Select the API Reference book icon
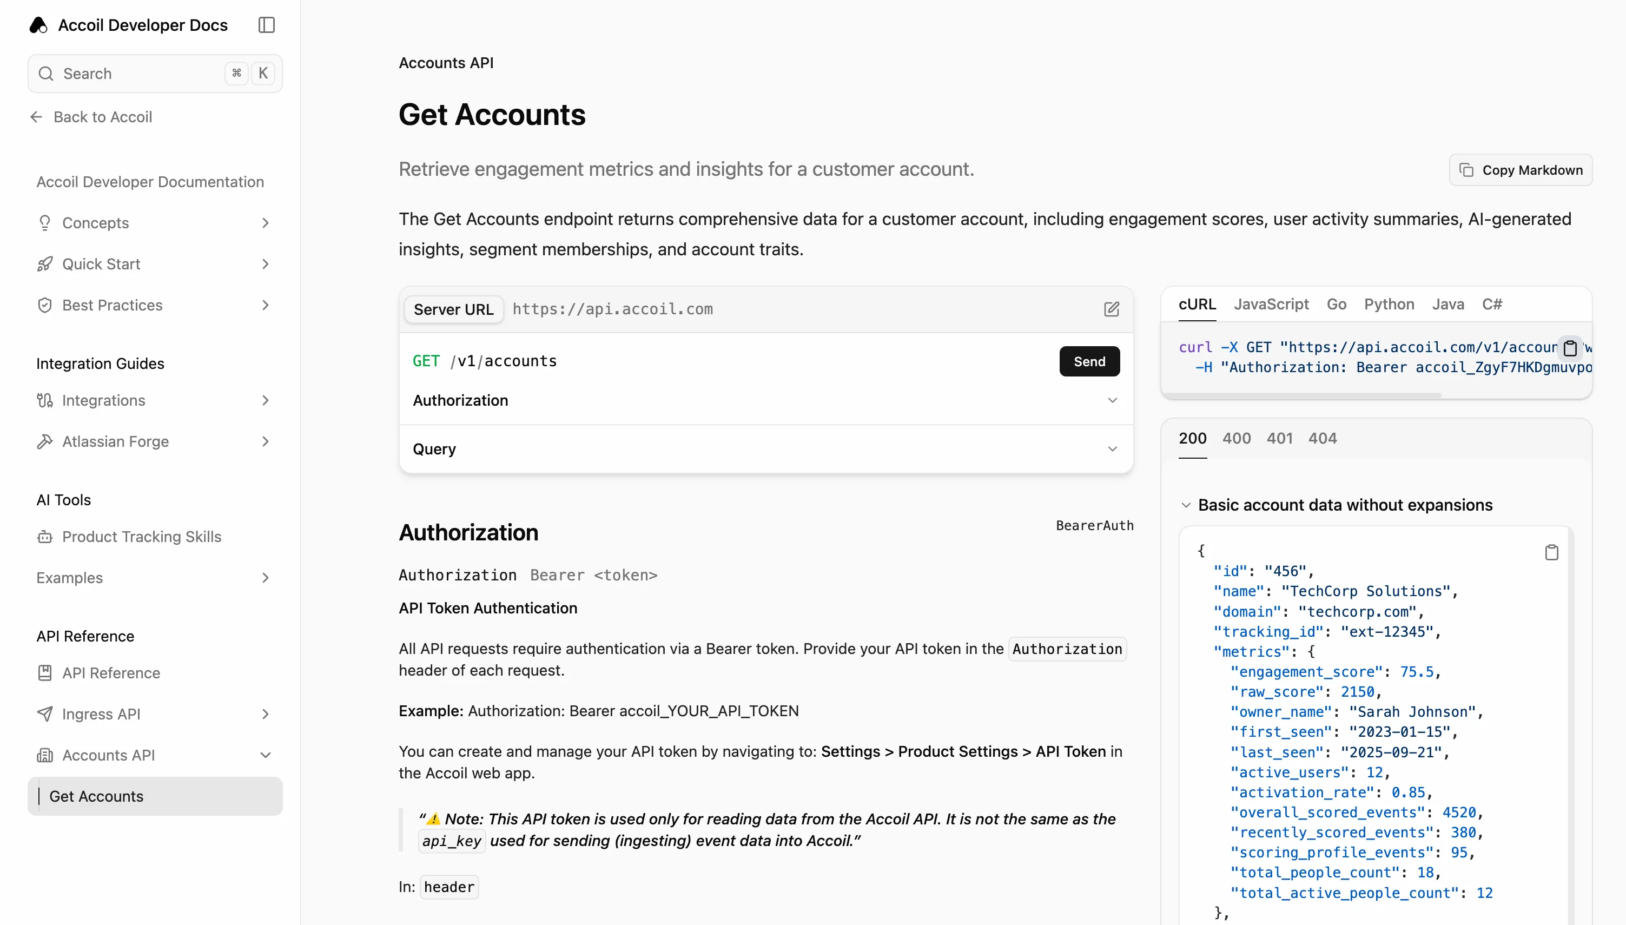1626x925 pixels. (x=44, y=673)
